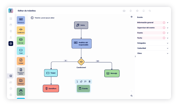Click warning icon on Supervisor del evento
178x106 pixels.
[x=164, y=28]
